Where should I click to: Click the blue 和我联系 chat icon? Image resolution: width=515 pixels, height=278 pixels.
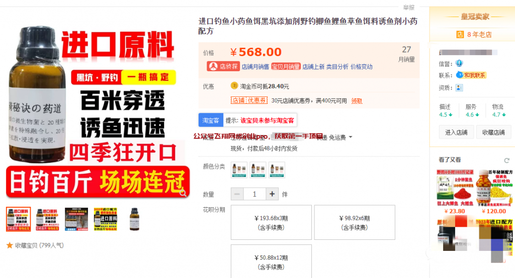pos(460,75)
